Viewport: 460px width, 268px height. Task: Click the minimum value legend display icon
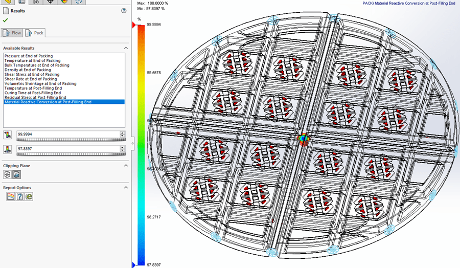point(7,149)
